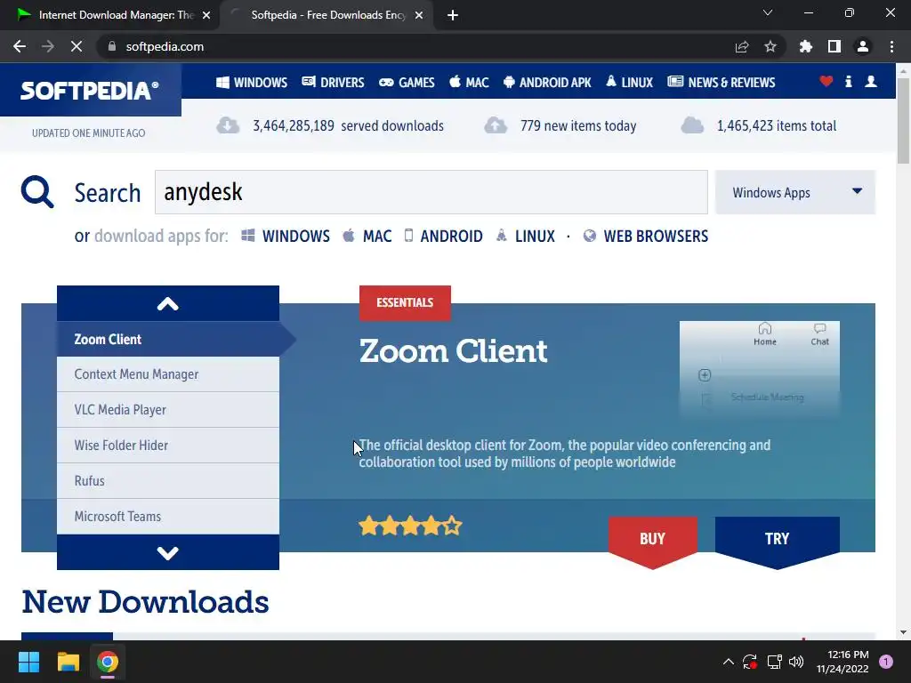Click the BUY button

652,539
